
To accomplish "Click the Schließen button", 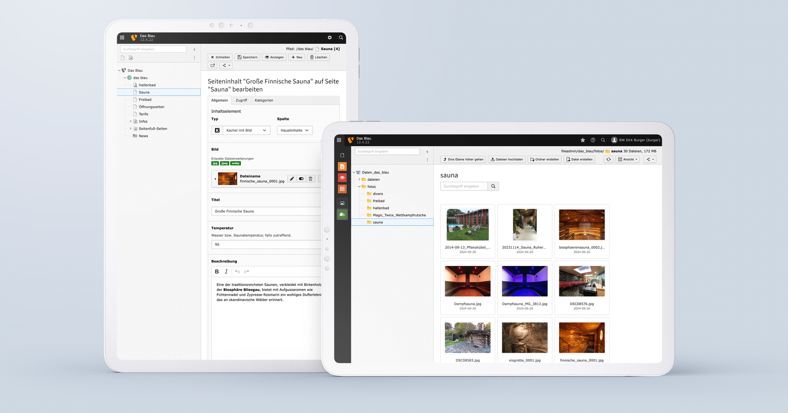I will pyautogui.click(x=220, y=57).
